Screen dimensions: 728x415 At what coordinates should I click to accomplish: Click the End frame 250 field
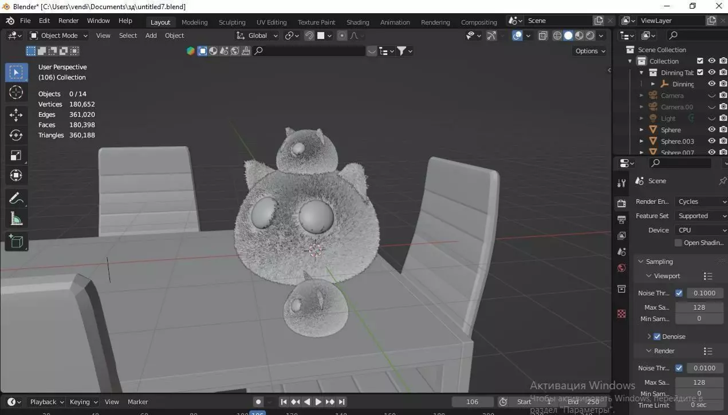click(x=585, y=402)
